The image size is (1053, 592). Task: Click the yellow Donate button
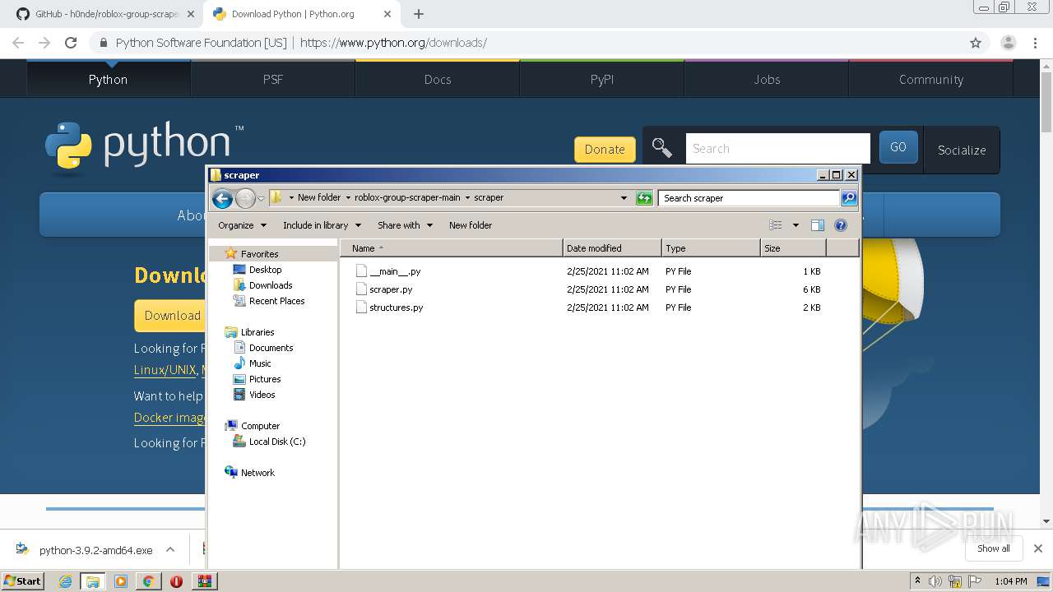tap(605, 149)
